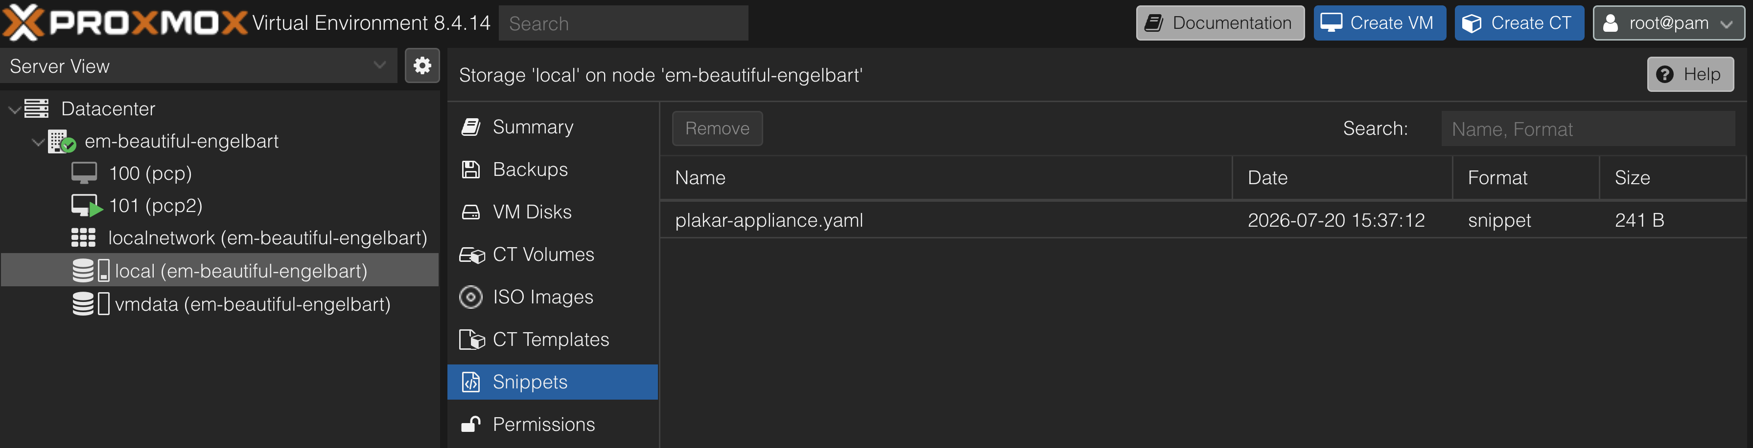Image resolution: width=1753 pixels, height=448 pixels.
Task: Select the vmdata storage database icon
Action: tap(91, 303)
